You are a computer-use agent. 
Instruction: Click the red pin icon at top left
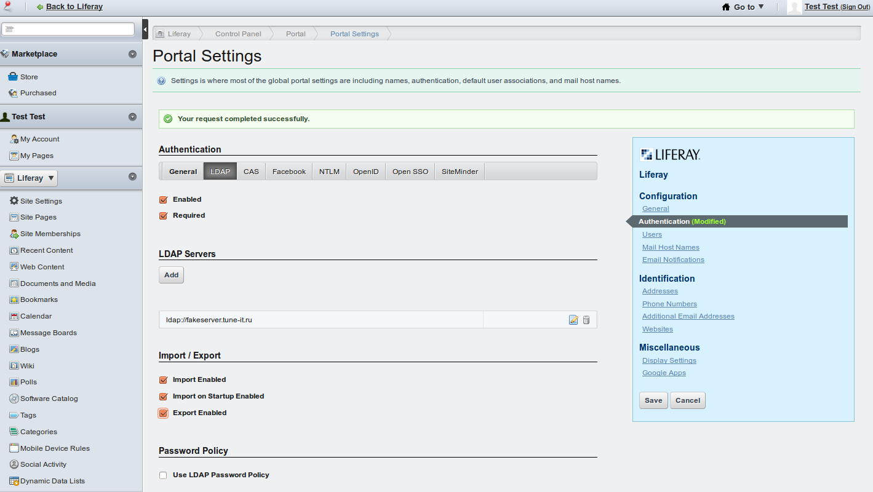(7, 7)
